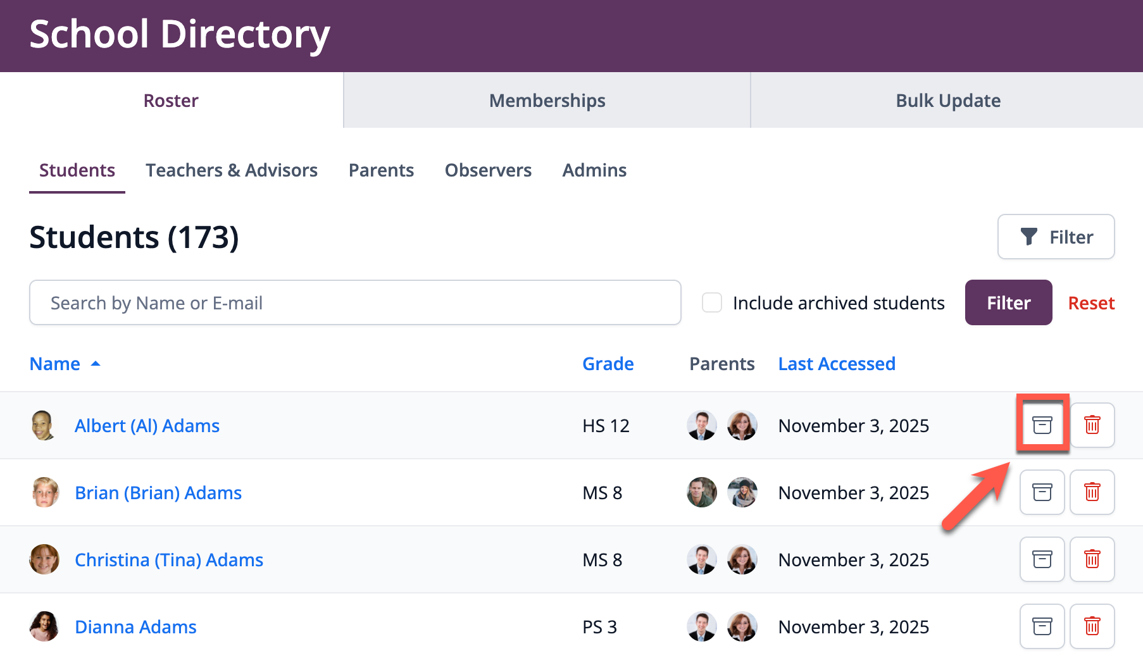Archive student Christina (Tina) Adams

1042,559
